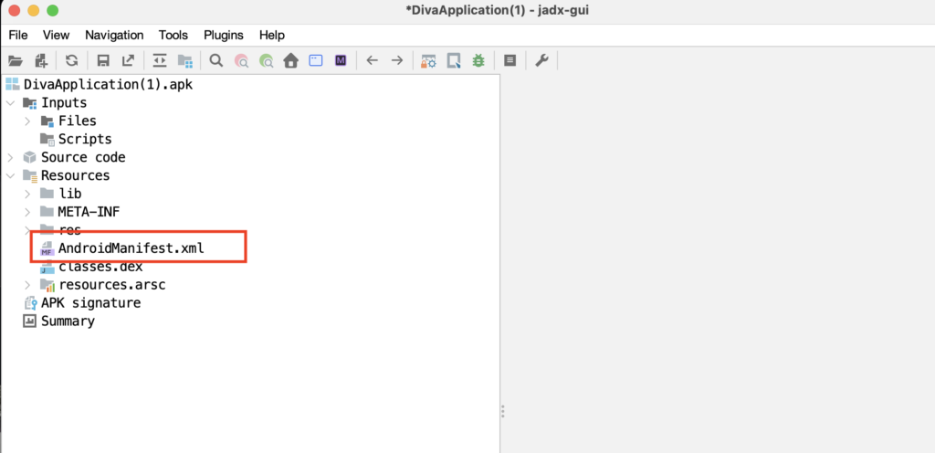Select the resources.arsc row
Viewport: 935px width, 453px height.
tap(102, 285)
